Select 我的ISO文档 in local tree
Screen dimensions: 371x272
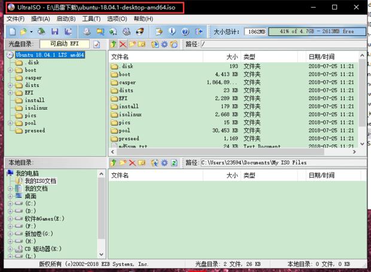pyautogui.click(x=41, y=181)
